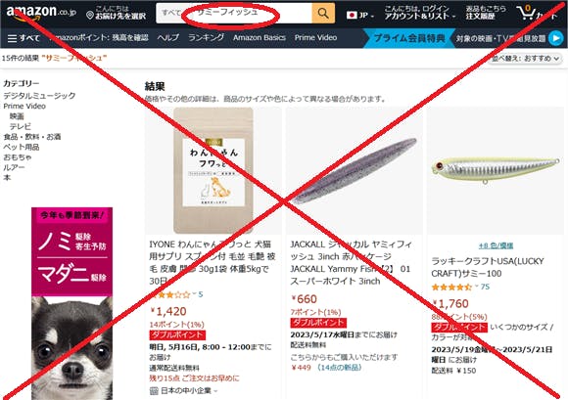Select Prime Video in the navigation bar
The height and width of the screenshot is (400, 568).
pyautogui.click(x=315, y=37)
